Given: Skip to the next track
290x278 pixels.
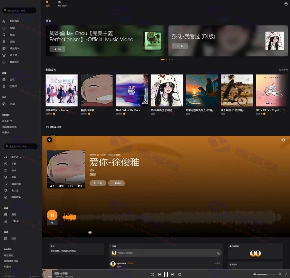Looking at the screenshot, I should click(x=173, y=274).
